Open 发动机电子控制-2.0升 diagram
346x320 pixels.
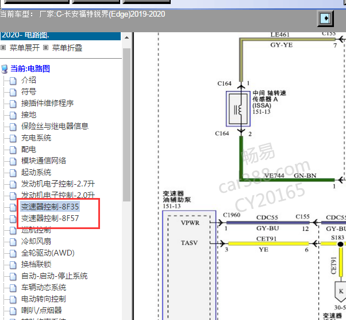coord(58,195)
